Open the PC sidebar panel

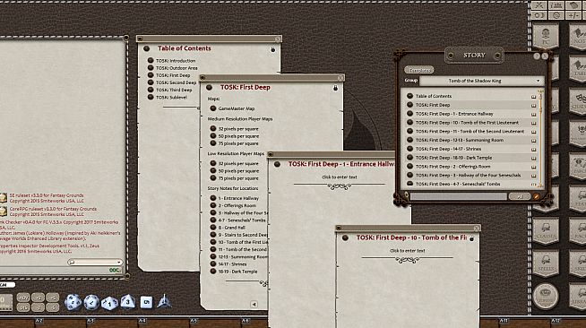(x=546, y=37)
